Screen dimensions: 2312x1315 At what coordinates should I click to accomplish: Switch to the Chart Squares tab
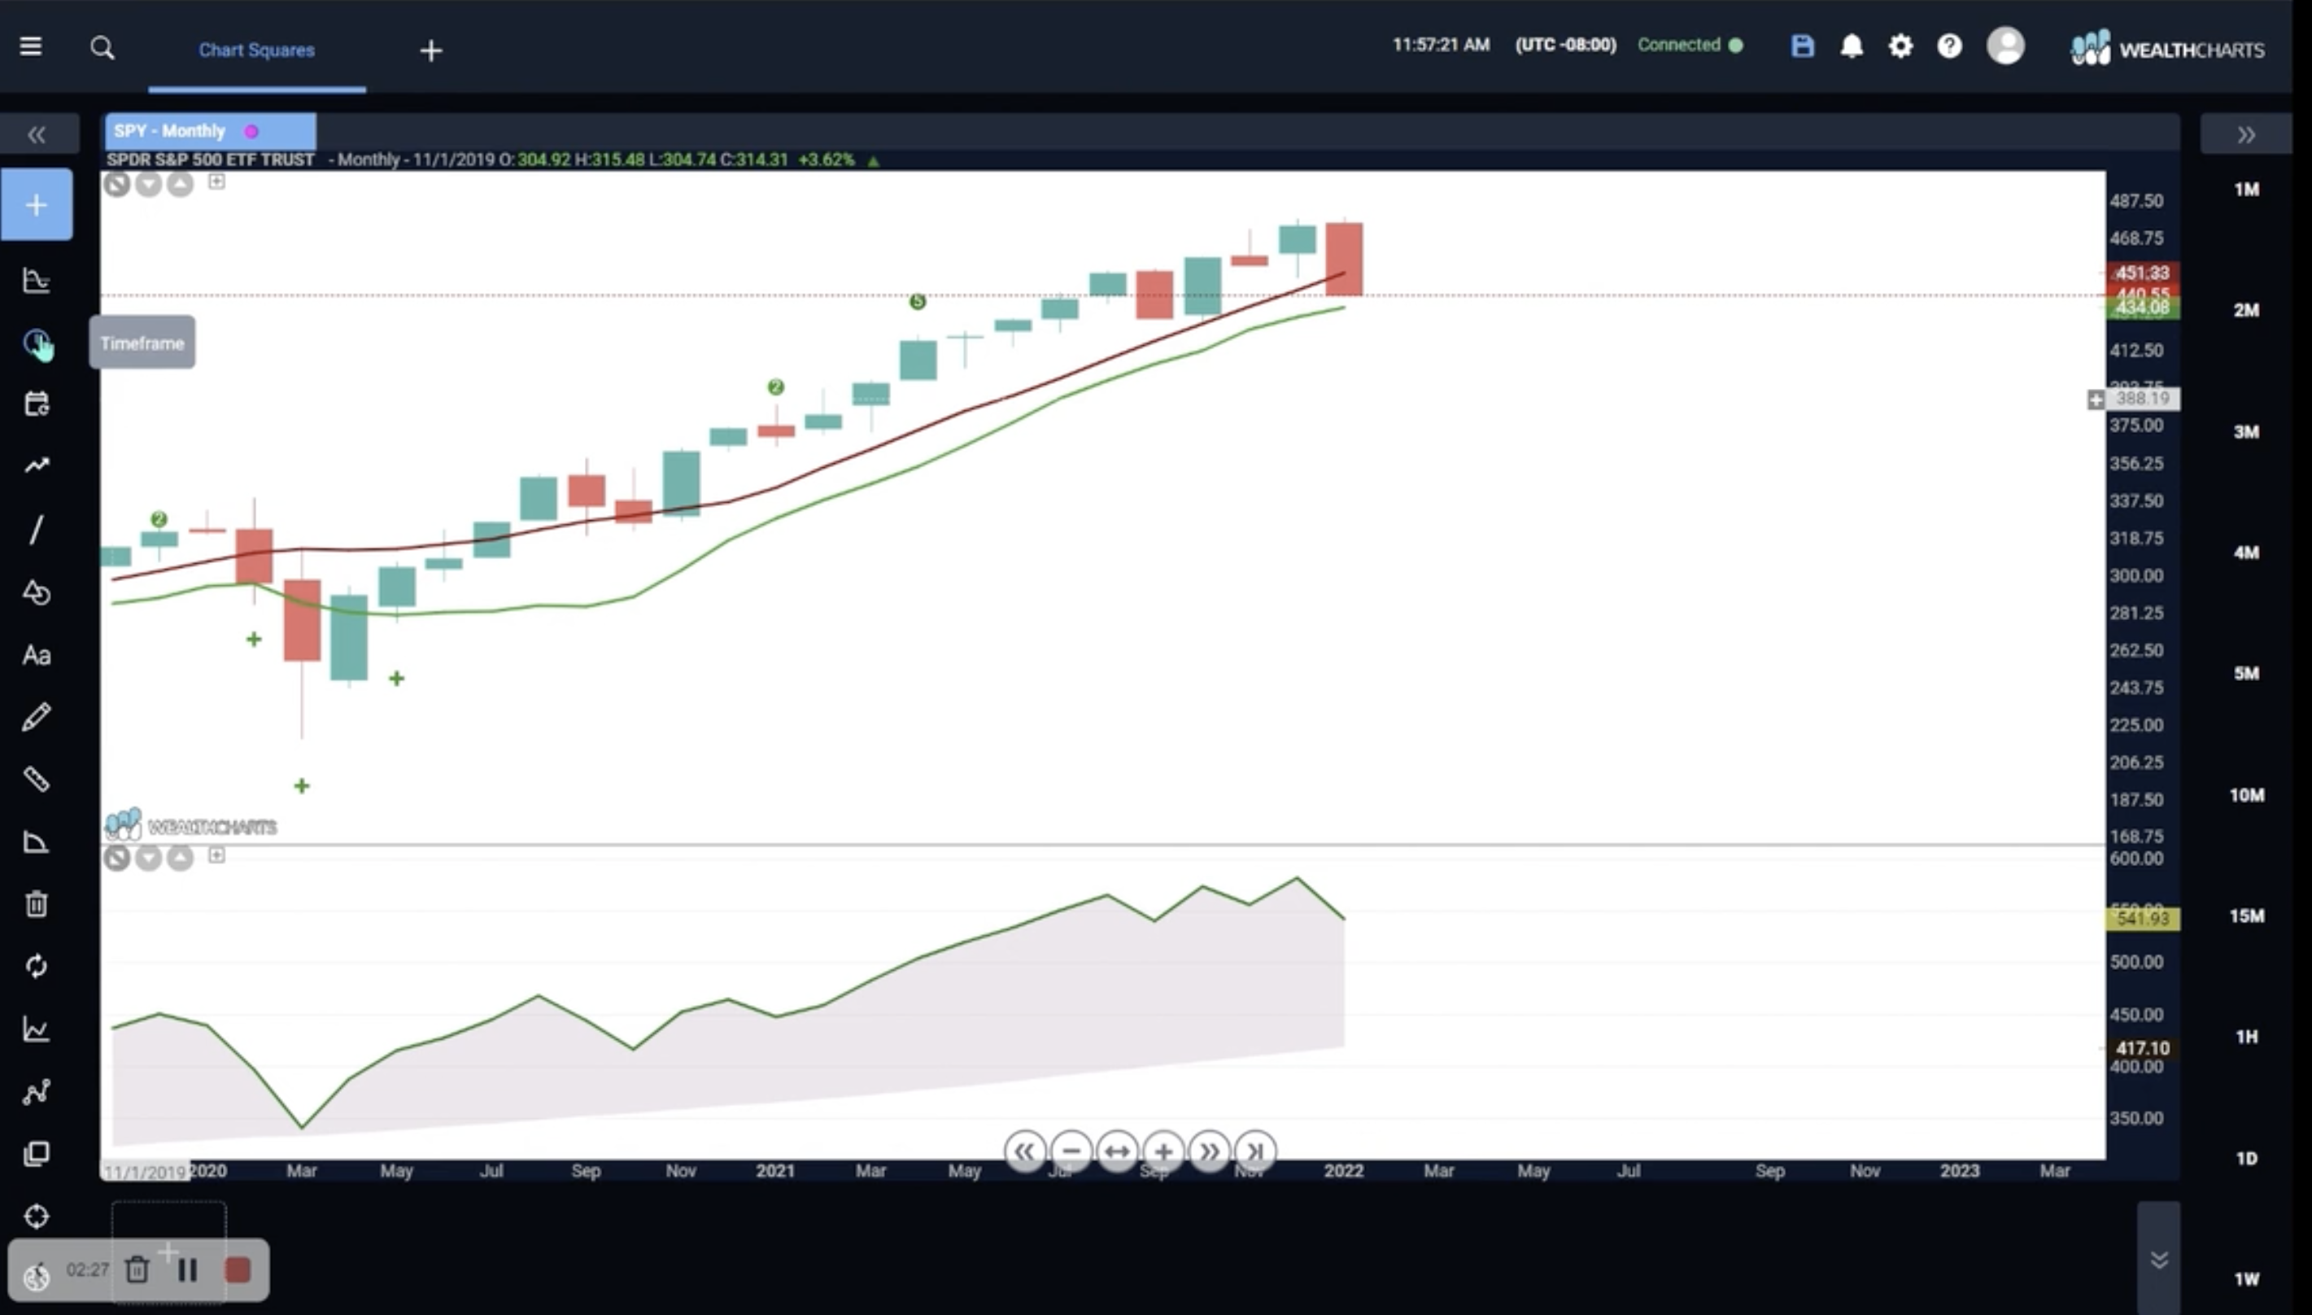[256, 50]
